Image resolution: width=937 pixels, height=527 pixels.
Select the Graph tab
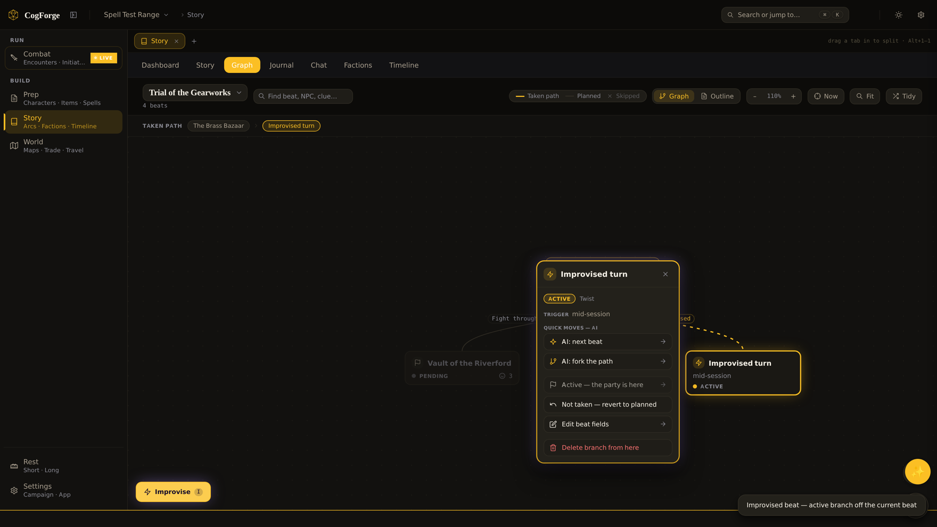tap(242, 65)
